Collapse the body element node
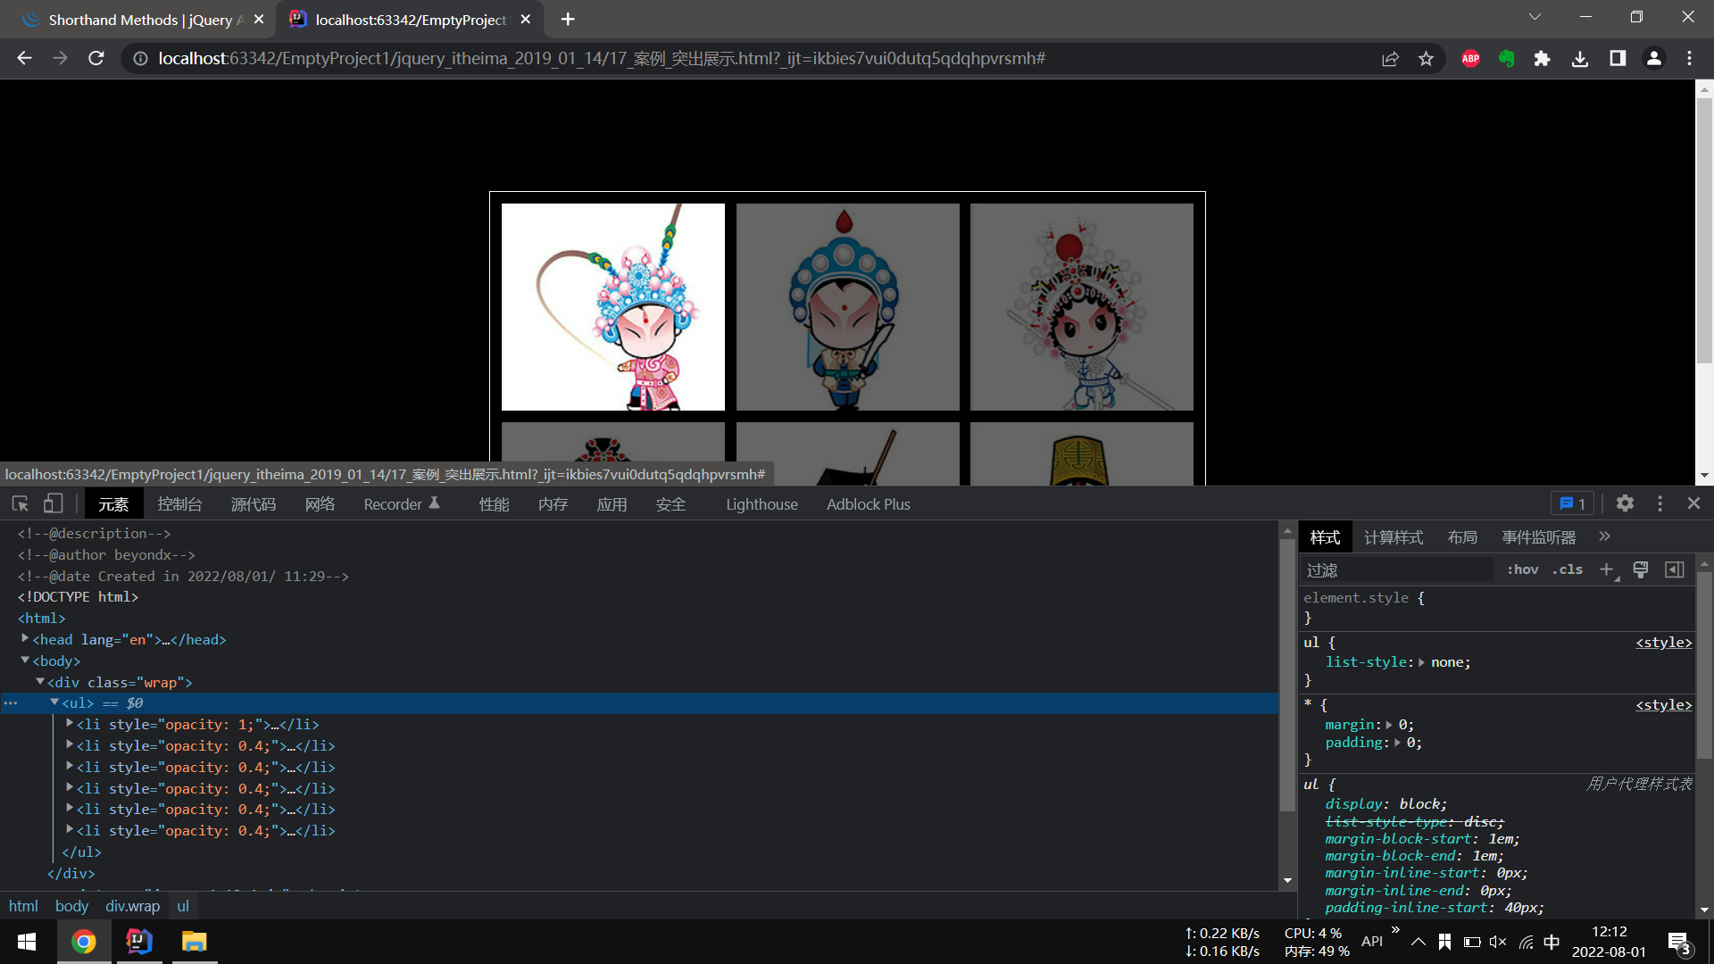 coord(25,661)
